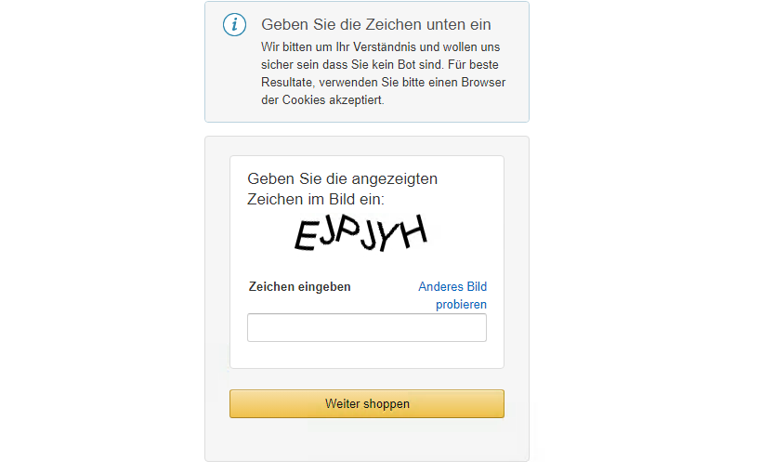Viewport: 760px width, 473px height.
Task: Click the letter E in the captcha
Action: [308, 235]
